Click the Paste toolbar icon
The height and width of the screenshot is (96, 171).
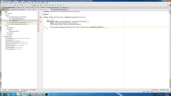pos(18,5)
